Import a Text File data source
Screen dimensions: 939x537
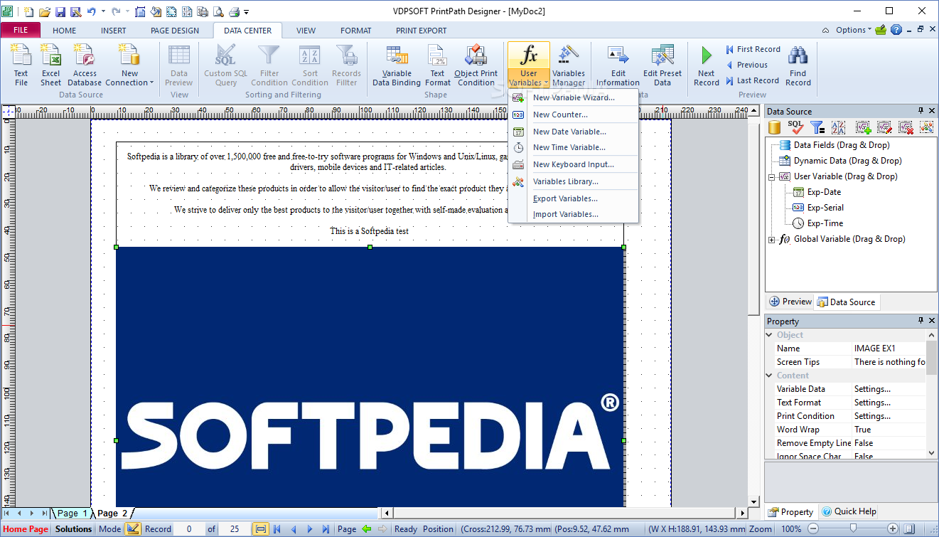click(x=21, y=65)
